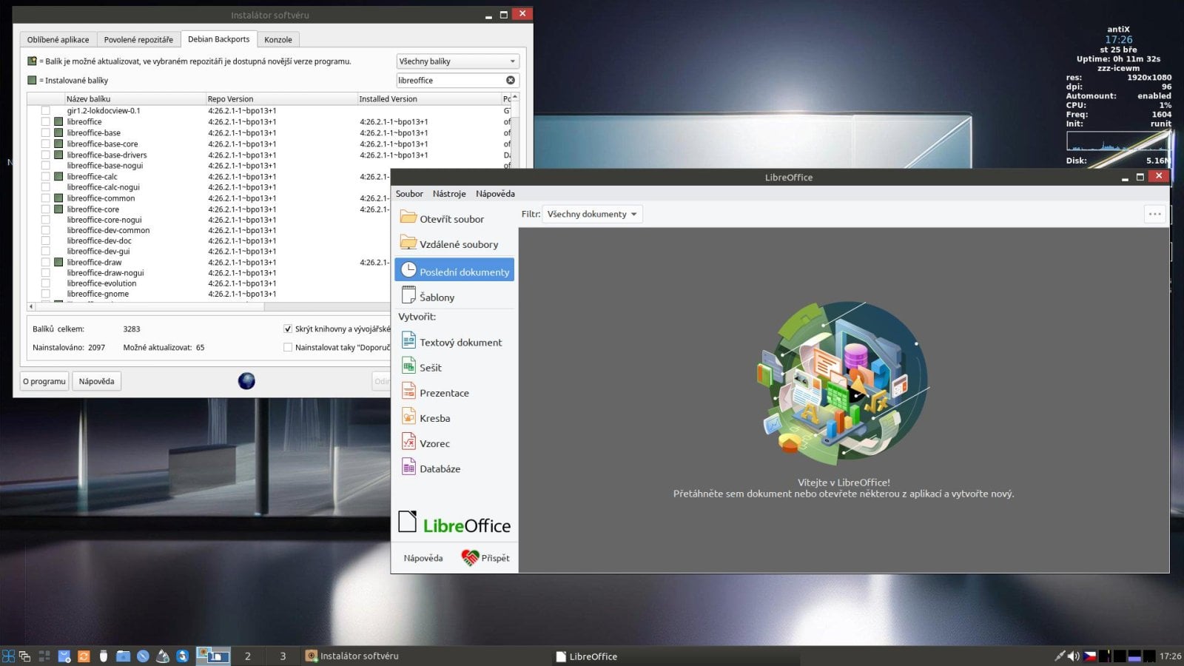Switch to the Povolené repozitáře tab
Image resolution: width=1184 pixels, height=666 pixels.
coord(138,40)
